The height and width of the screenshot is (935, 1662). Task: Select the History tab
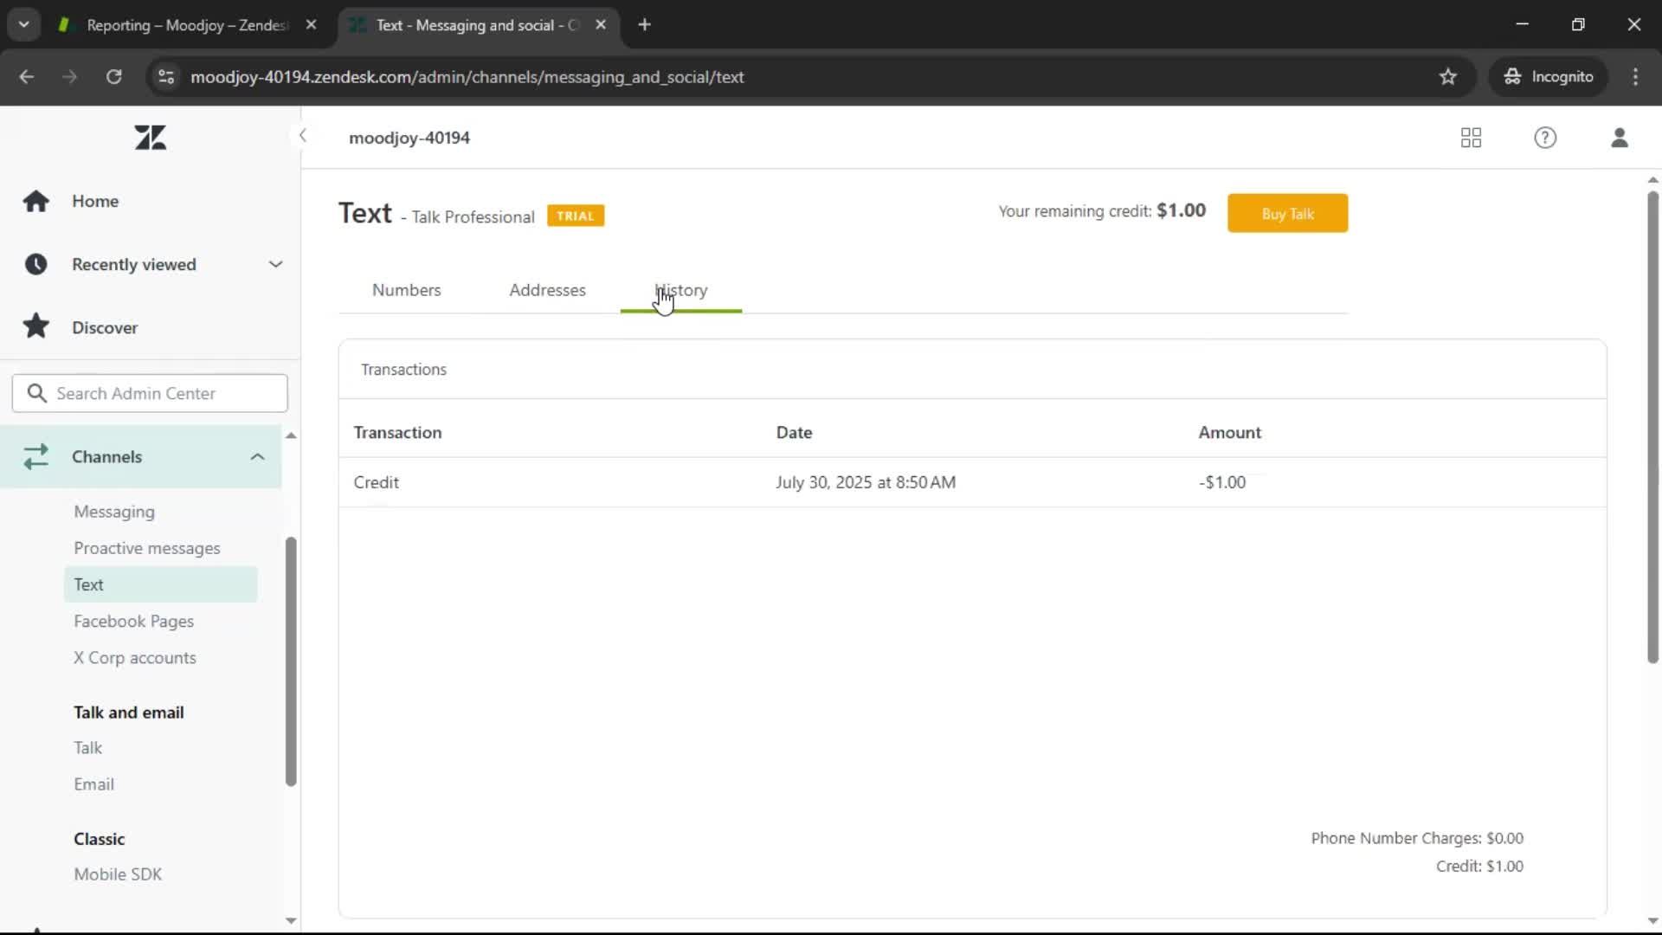[x=681, y=290]
